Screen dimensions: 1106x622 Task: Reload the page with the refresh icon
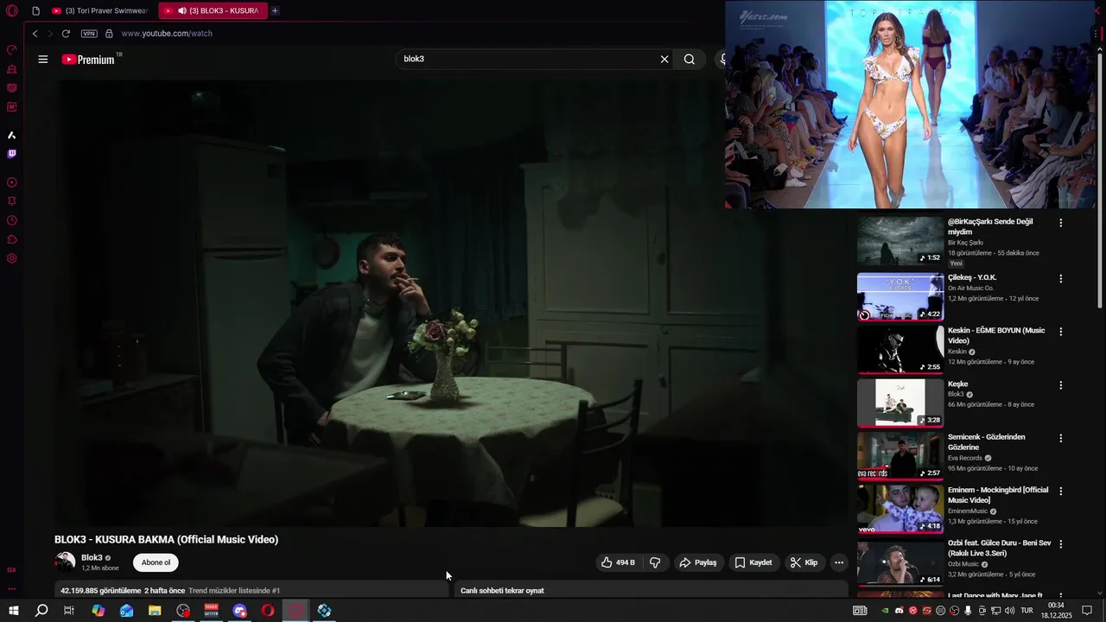click(66, 34)
